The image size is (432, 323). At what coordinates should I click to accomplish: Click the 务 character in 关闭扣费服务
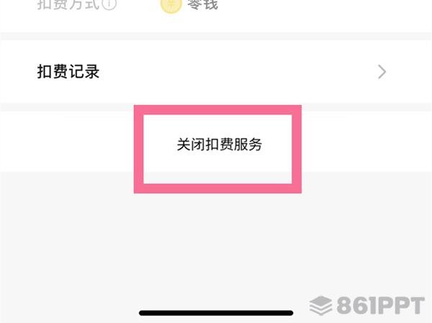coord(255,145)
